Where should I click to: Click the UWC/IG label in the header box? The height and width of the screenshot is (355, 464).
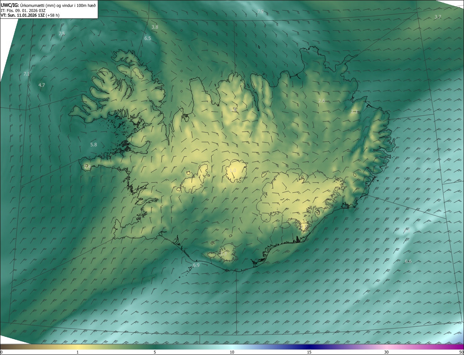point(10,5)
